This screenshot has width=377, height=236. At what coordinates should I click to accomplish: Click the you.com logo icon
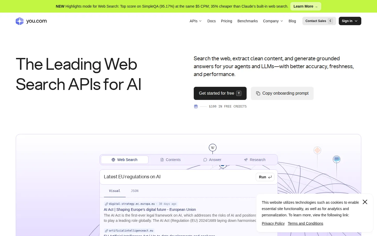(x=20, y=21)
